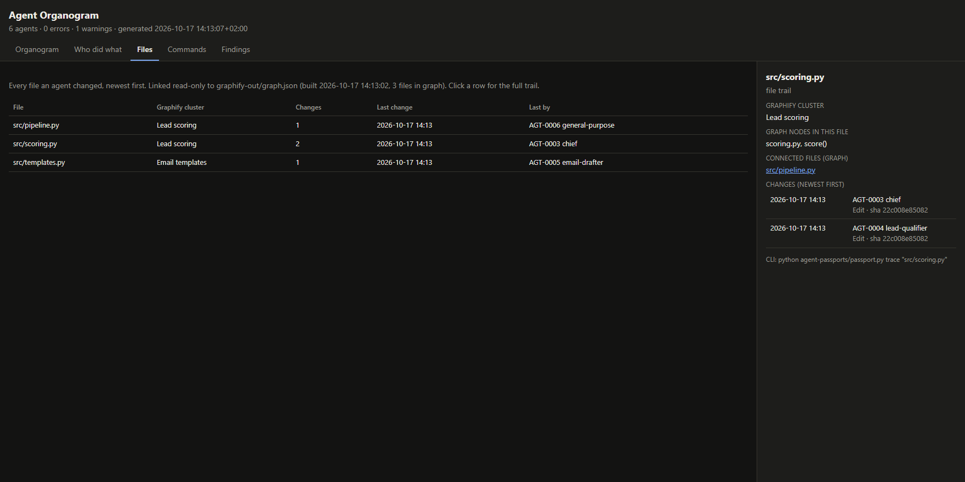Screen dimensions: 965x482
Task: Switch to the Organogram tab
Action: 37,49
